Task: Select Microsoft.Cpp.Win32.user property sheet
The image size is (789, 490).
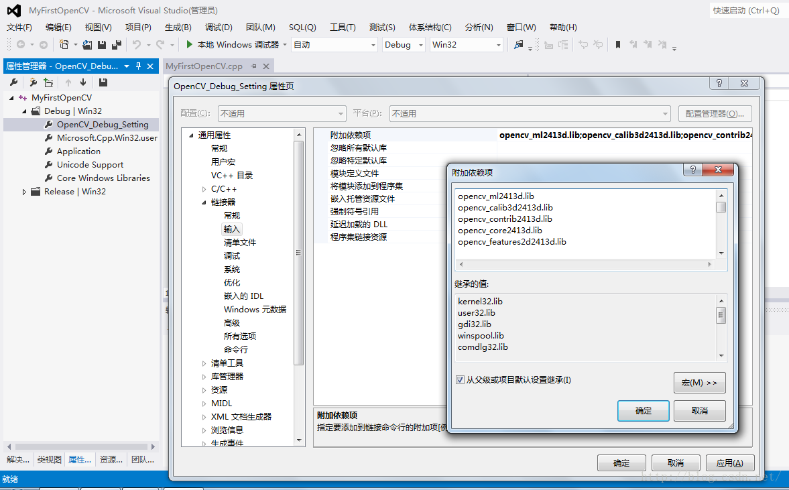Action: point(107,138)
